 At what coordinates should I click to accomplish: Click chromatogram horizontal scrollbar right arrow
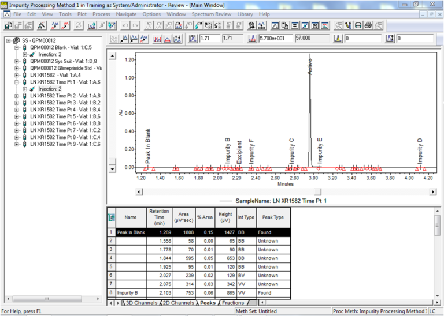point(433,192)
